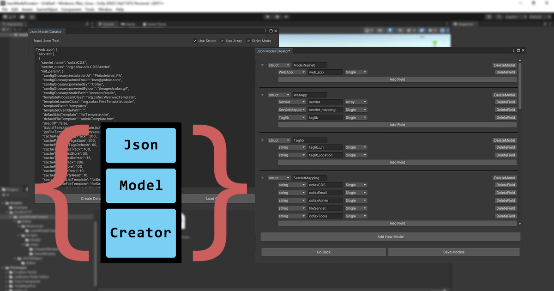The width and height of the screenshot is (554, 291).
Task: Click the Save Models button
Action: pyautogui.click(x=453, y=252)
